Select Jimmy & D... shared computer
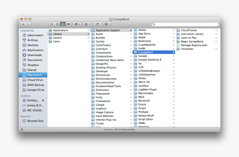The image size is (239, 157). tap(33, 105)
